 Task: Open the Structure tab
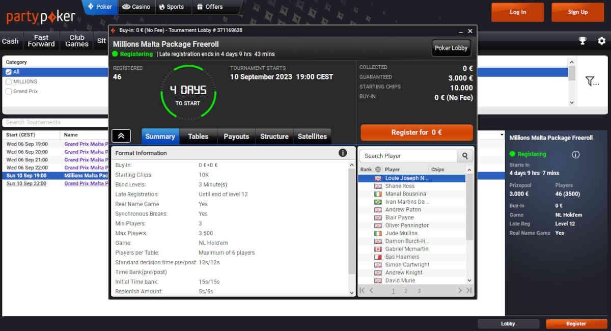(274, 136)
